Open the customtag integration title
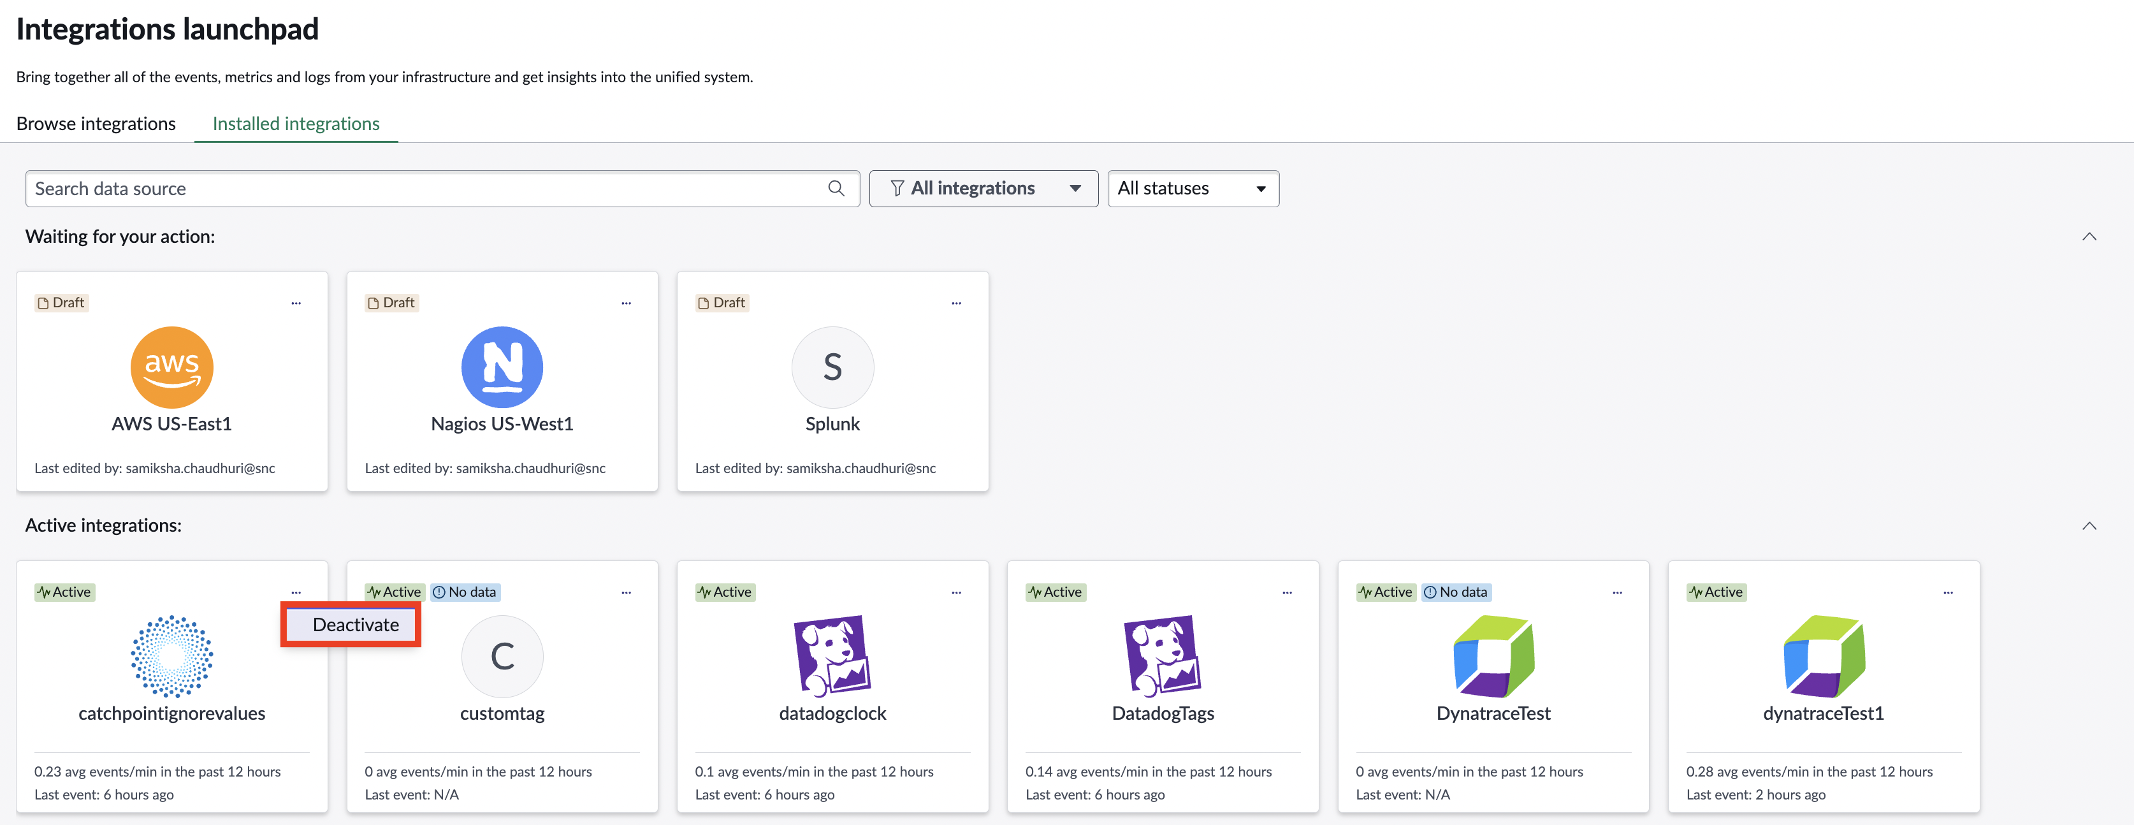The height and width of the screenshot is (825, 2134). [x=502, y=713]
